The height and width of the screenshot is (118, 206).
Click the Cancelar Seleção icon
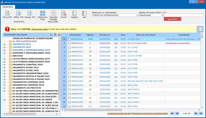[53, 13]
